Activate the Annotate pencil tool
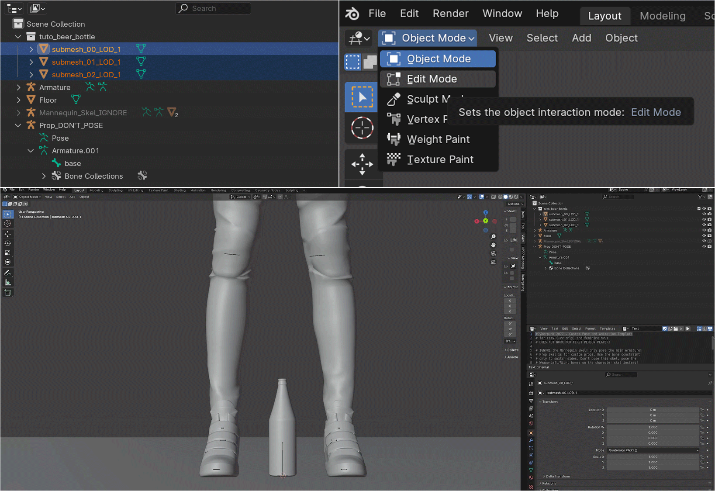Viewport: 715px width, 491px height. pos(7,273)
